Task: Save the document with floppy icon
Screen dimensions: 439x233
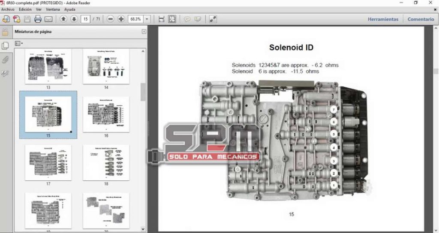Action: (27, 19)
